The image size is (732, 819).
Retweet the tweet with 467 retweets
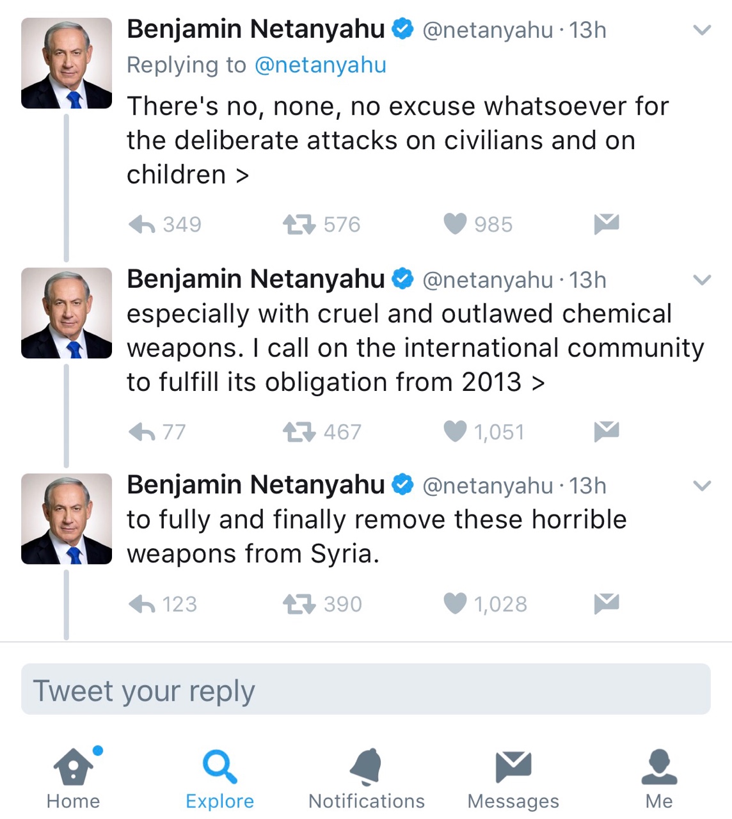299,433
